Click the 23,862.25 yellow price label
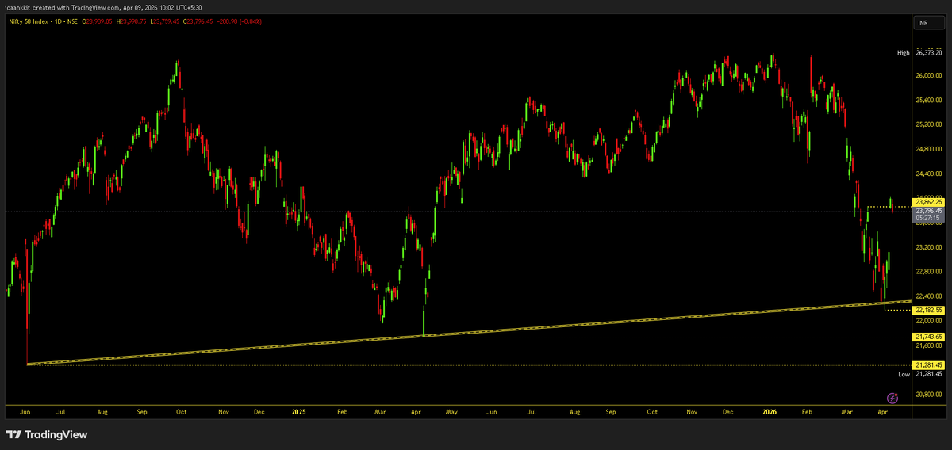Screen dimensions: 952x450 [928, 203]
